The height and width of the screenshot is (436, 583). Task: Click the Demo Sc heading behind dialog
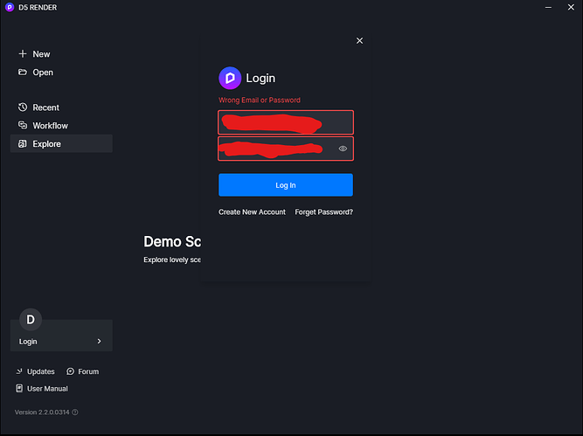pos(172,242)
